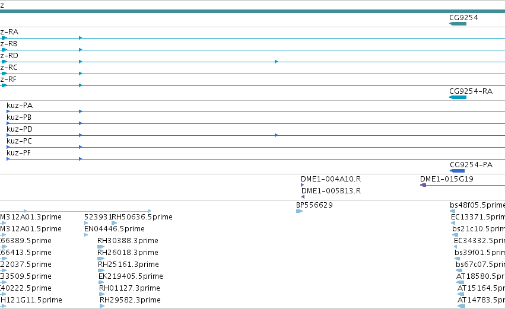The image size is (505, 309).
Task: Click the RH50636.5prime EST label
Action: (142, 217)
